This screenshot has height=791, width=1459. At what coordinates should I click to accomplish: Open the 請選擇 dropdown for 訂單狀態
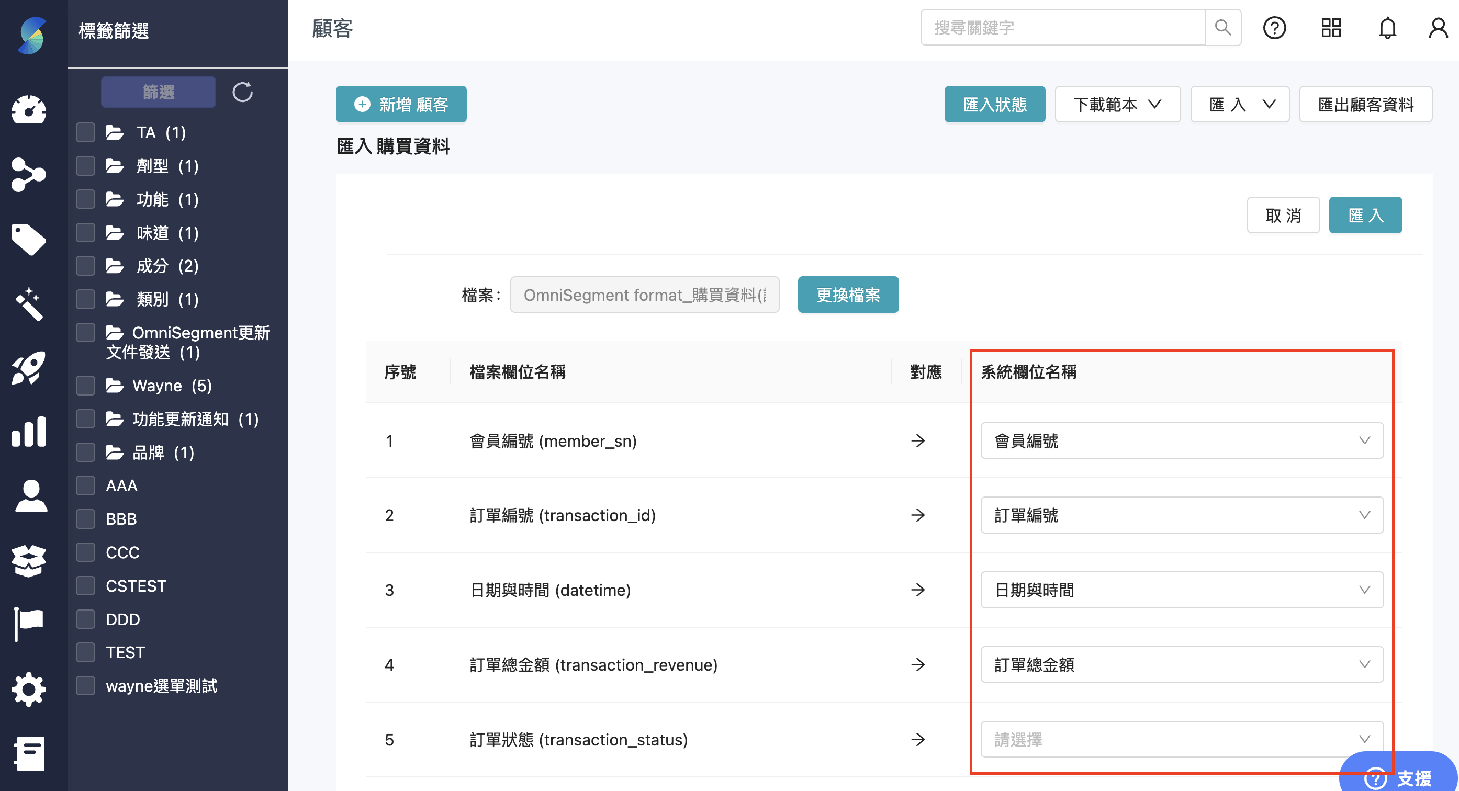(x=1182, y=739)
